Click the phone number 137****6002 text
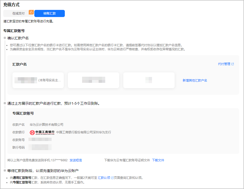 coord(59,160)
